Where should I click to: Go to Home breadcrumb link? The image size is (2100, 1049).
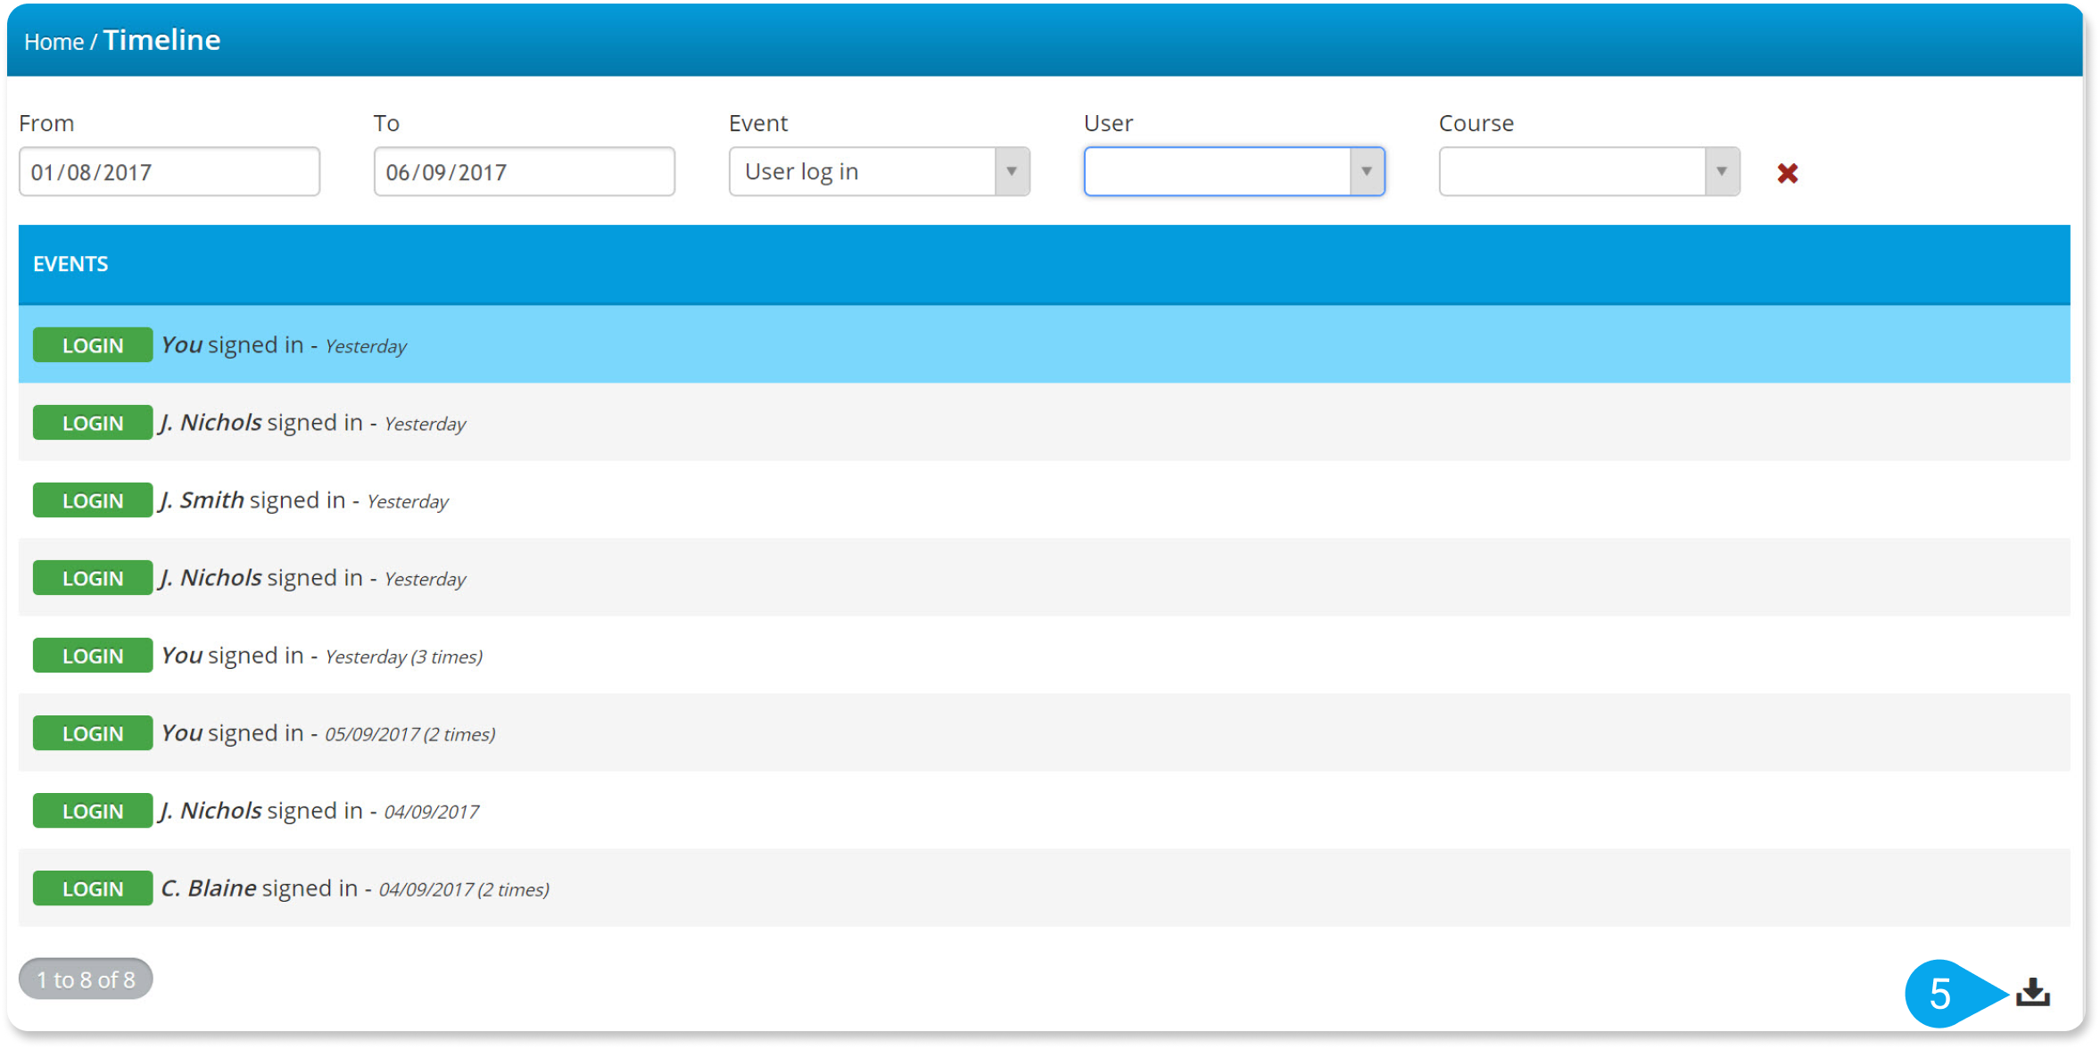(54, 42)
